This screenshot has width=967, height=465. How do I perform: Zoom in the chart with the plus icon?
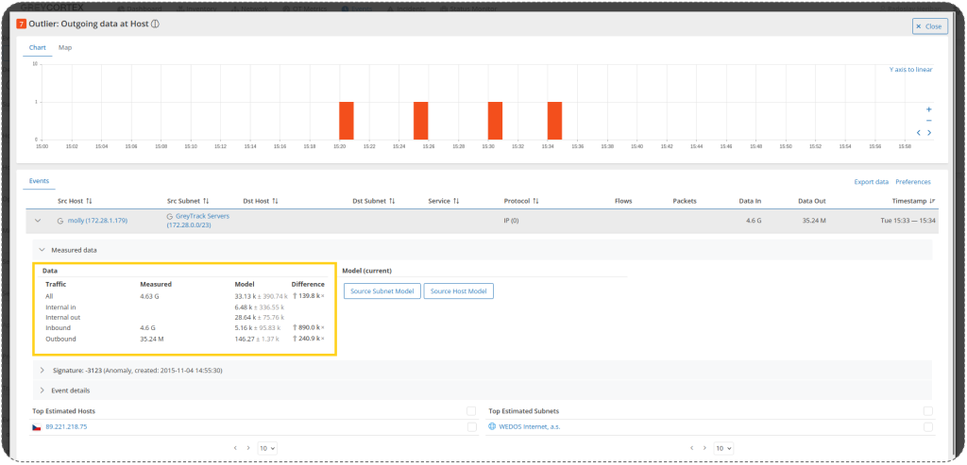928,109
